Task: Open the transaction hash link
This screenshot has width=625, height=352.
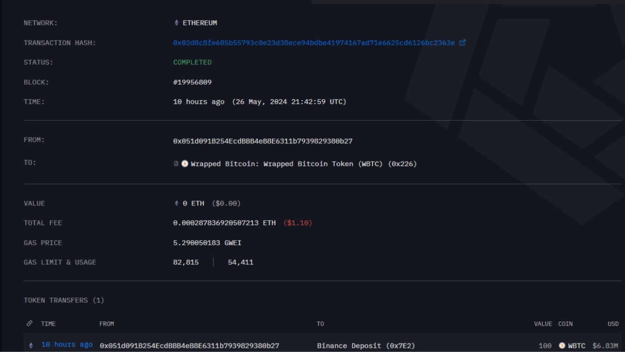Action: click(x=314, y=43)
